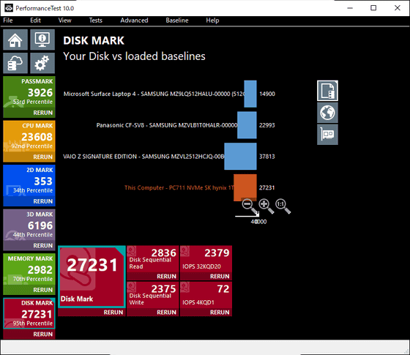Select the saved baseline file icon
This screenshot has width=410, height=355.
point(327,91)
